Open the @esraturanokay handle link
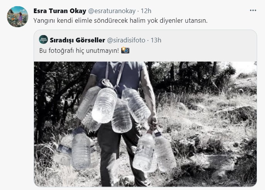The height and width of the screenshot is (190, 266). [112, 11]
